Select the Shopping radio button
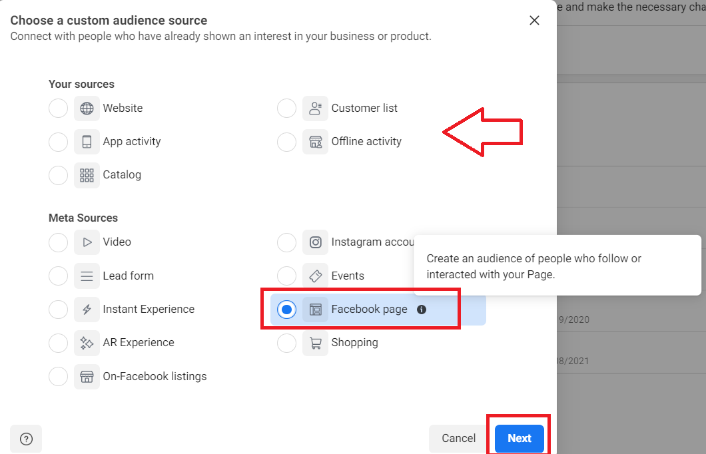Viewport: 706px width, 454px height. tap(286, 343)
